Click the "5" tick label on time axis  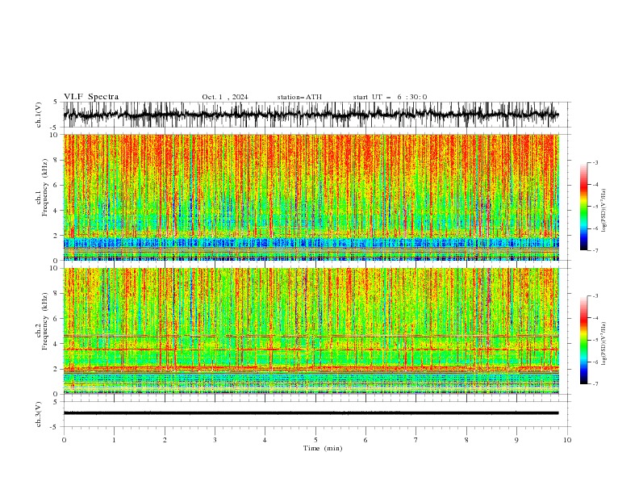point(315,440)
